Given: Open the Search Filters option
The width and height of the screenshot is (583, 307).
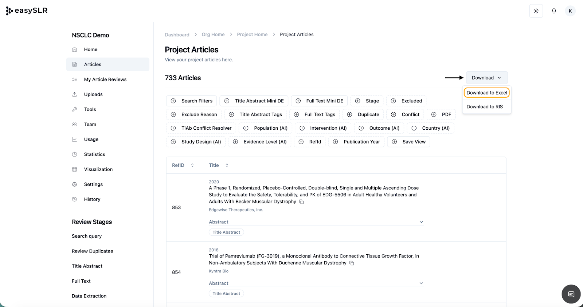Looking at the screenshot, I should 192,101.
